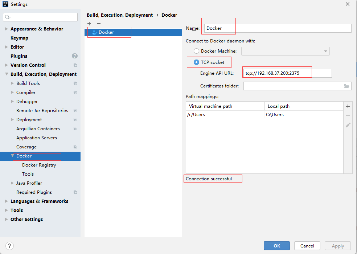The height and width of the screenshot is (254, 357).
Task: Remove the selected path mapping
Action: [348, 116]
